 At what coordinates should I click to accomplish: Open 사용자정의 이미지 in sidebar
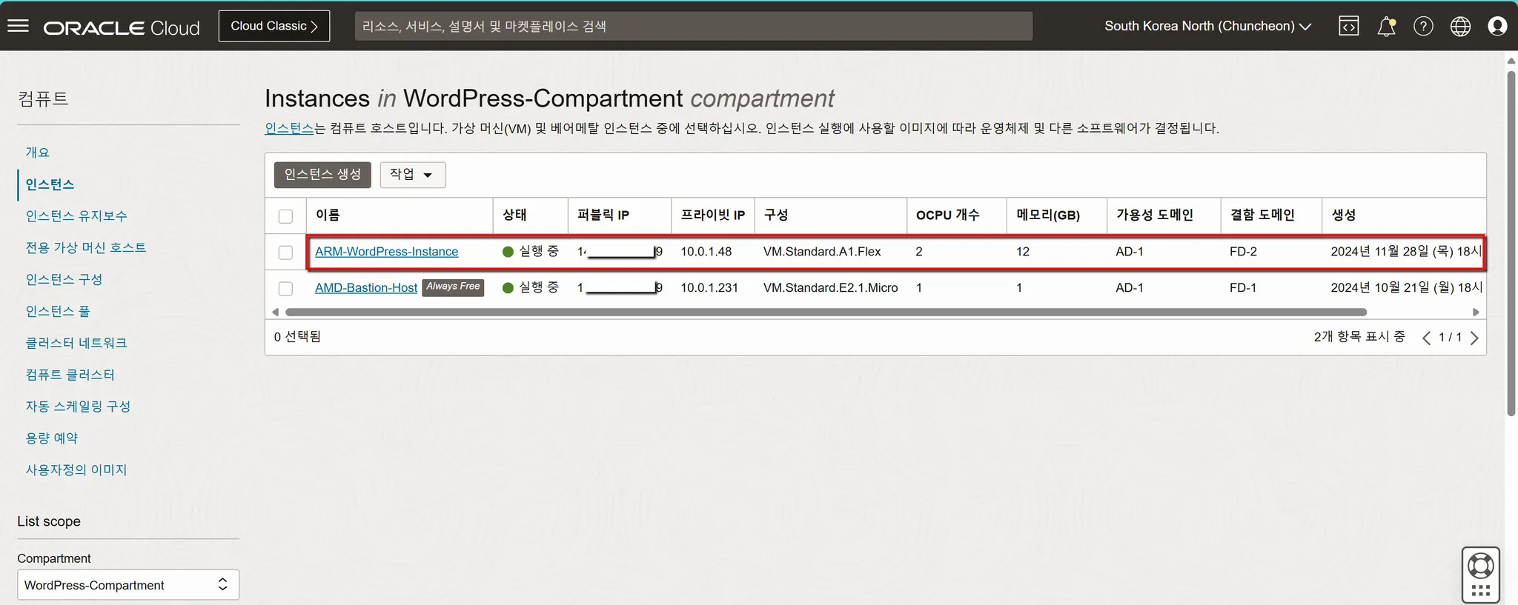pos(76,469)
